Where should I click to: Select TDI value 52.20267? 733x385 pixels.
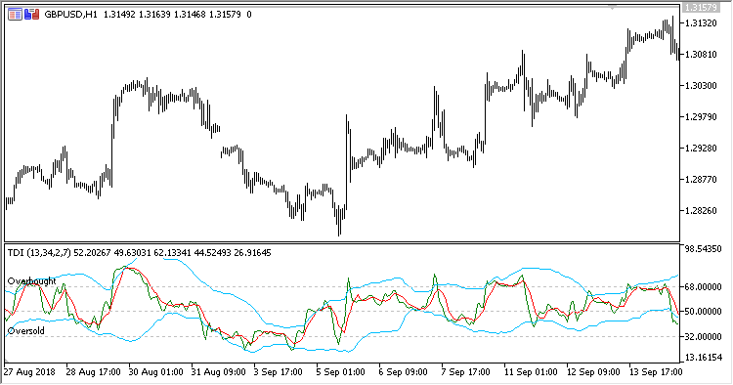coord(92,253)
